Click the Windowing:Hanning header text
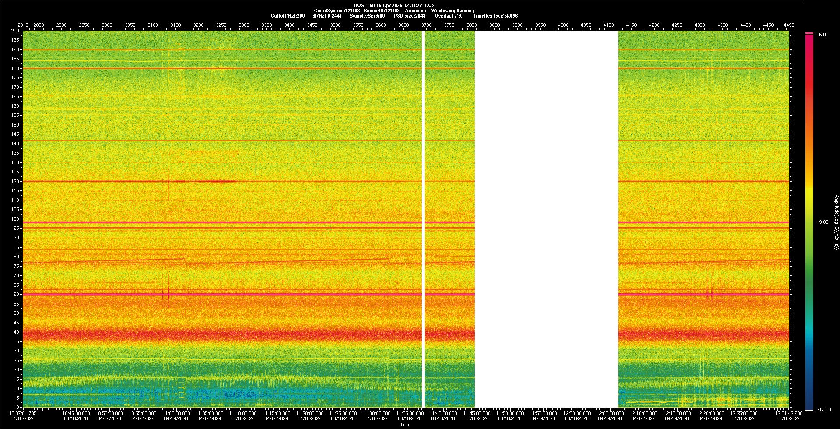 pyautogui.click(x=452, y=11)
